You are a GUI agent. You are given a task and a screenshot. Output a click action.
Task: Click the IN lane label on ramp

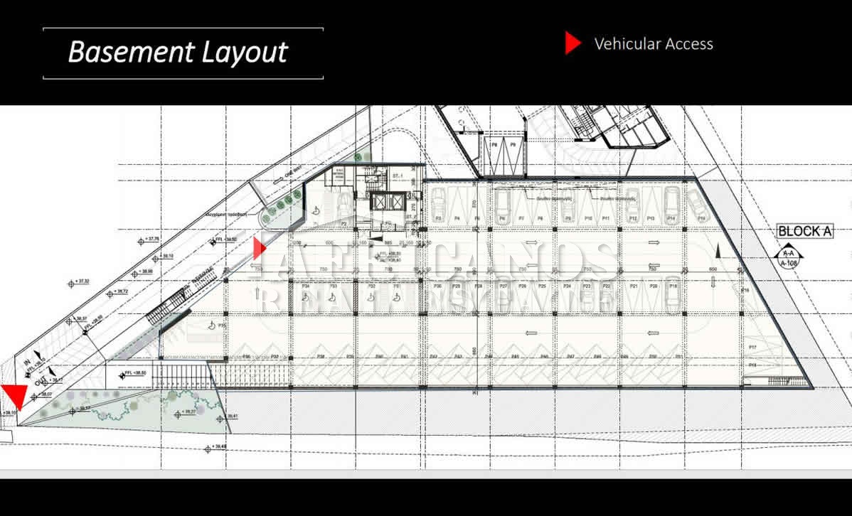point(27,363)
